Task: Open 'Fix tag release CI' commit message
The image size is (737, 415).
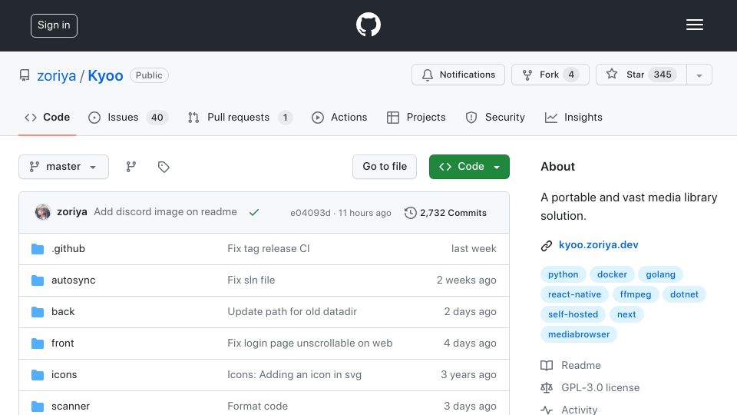Action: coord(269,248)
